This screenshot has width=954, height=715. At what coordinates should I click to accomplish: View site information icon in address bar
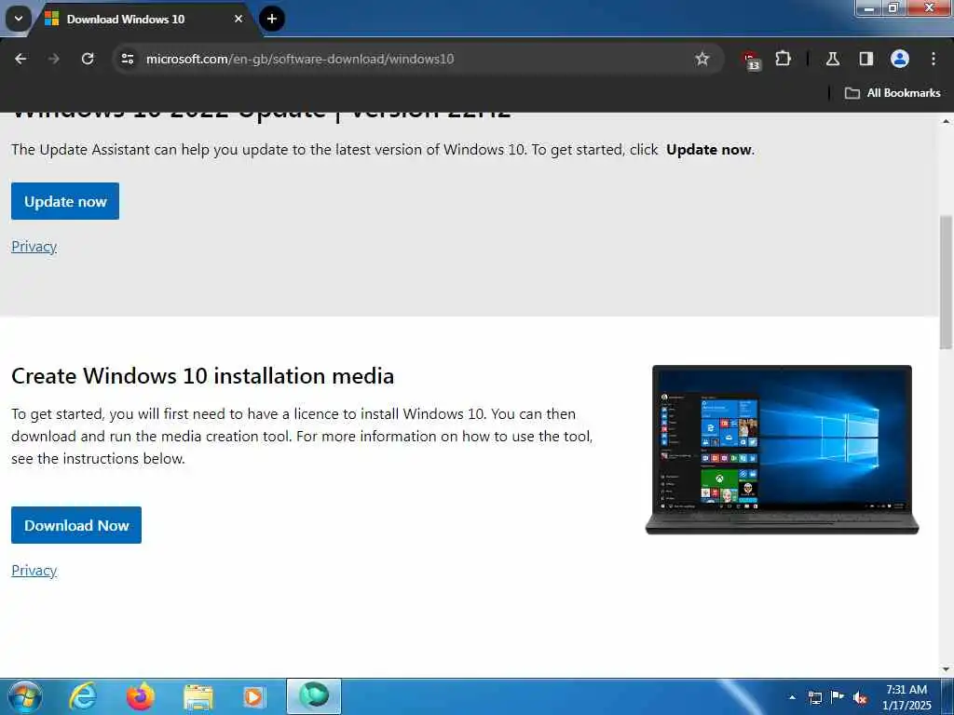tap(128, 59)
